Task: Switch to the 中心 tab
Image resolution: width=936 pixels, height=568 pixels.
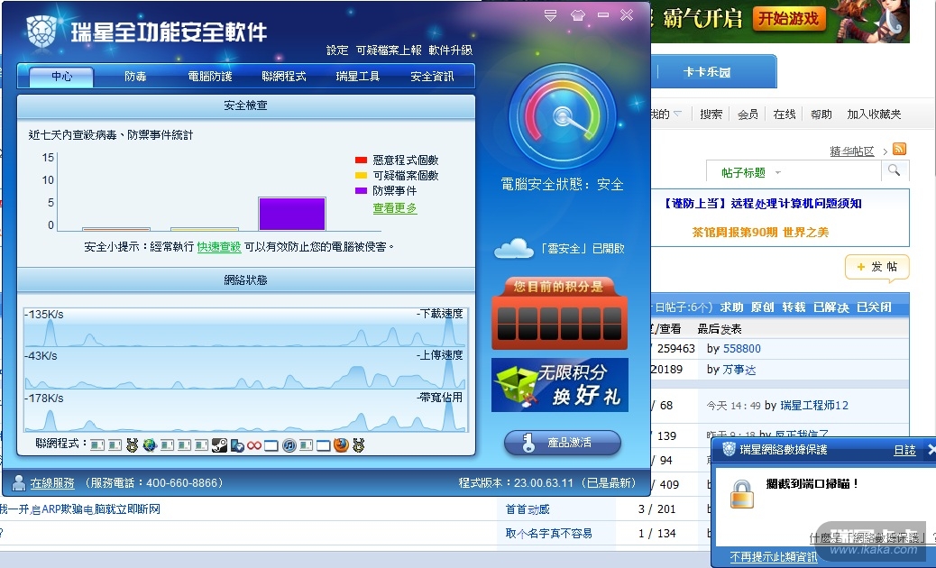Action: (61, 77)
